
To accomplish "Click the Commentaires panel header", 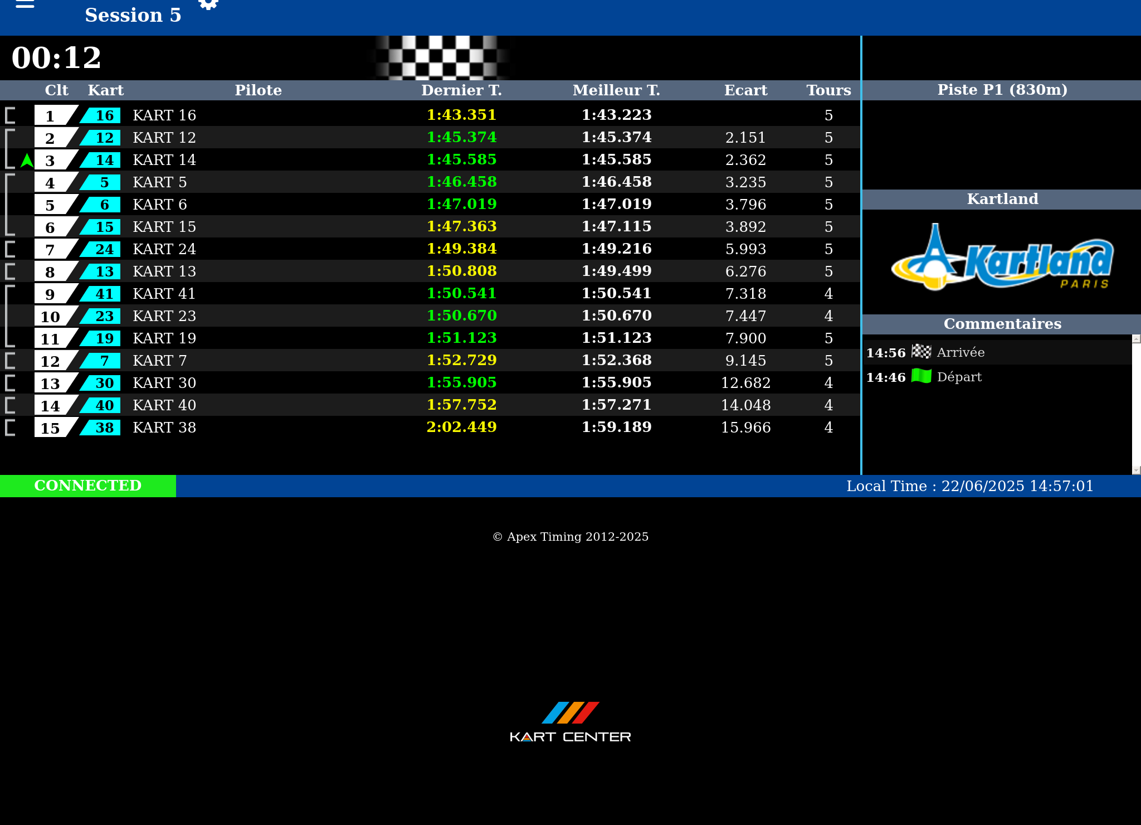I will (x=1002, y=324).
